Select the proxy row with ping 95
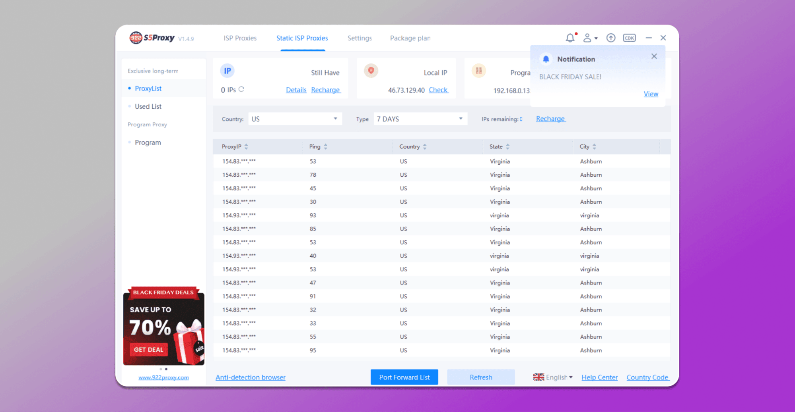This screenshot has height=412, width=795. [x=441, y=350]
